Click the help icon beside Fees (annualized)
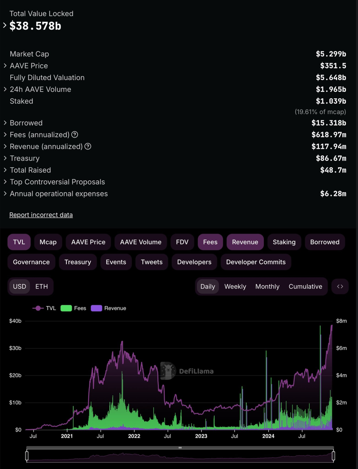 coord(75,135)
